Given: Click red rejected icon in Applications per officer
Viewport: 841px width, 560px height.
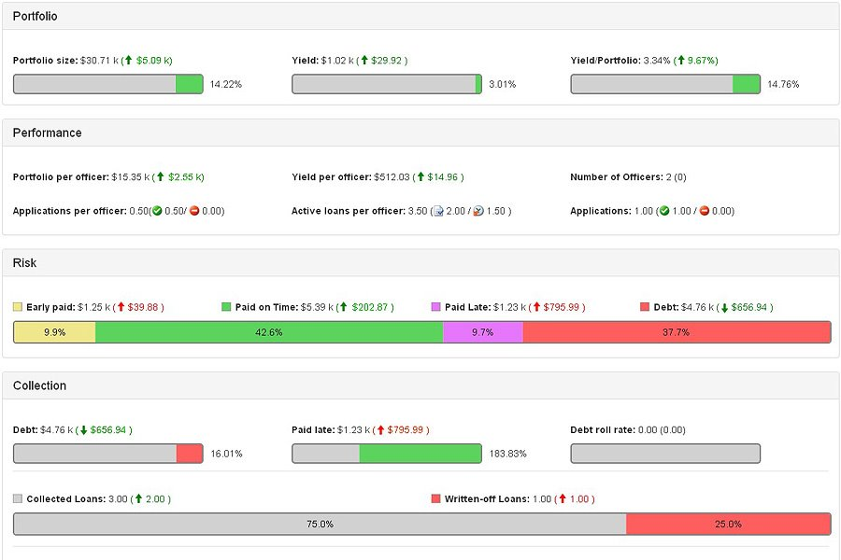Looking at the screenshot, I should tap(194, 211).
